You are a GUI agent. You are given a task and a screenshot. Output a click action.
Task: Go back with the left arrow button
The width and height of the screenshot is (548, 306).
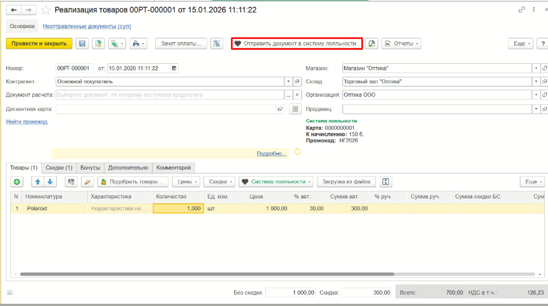click(x=13, y=10)
